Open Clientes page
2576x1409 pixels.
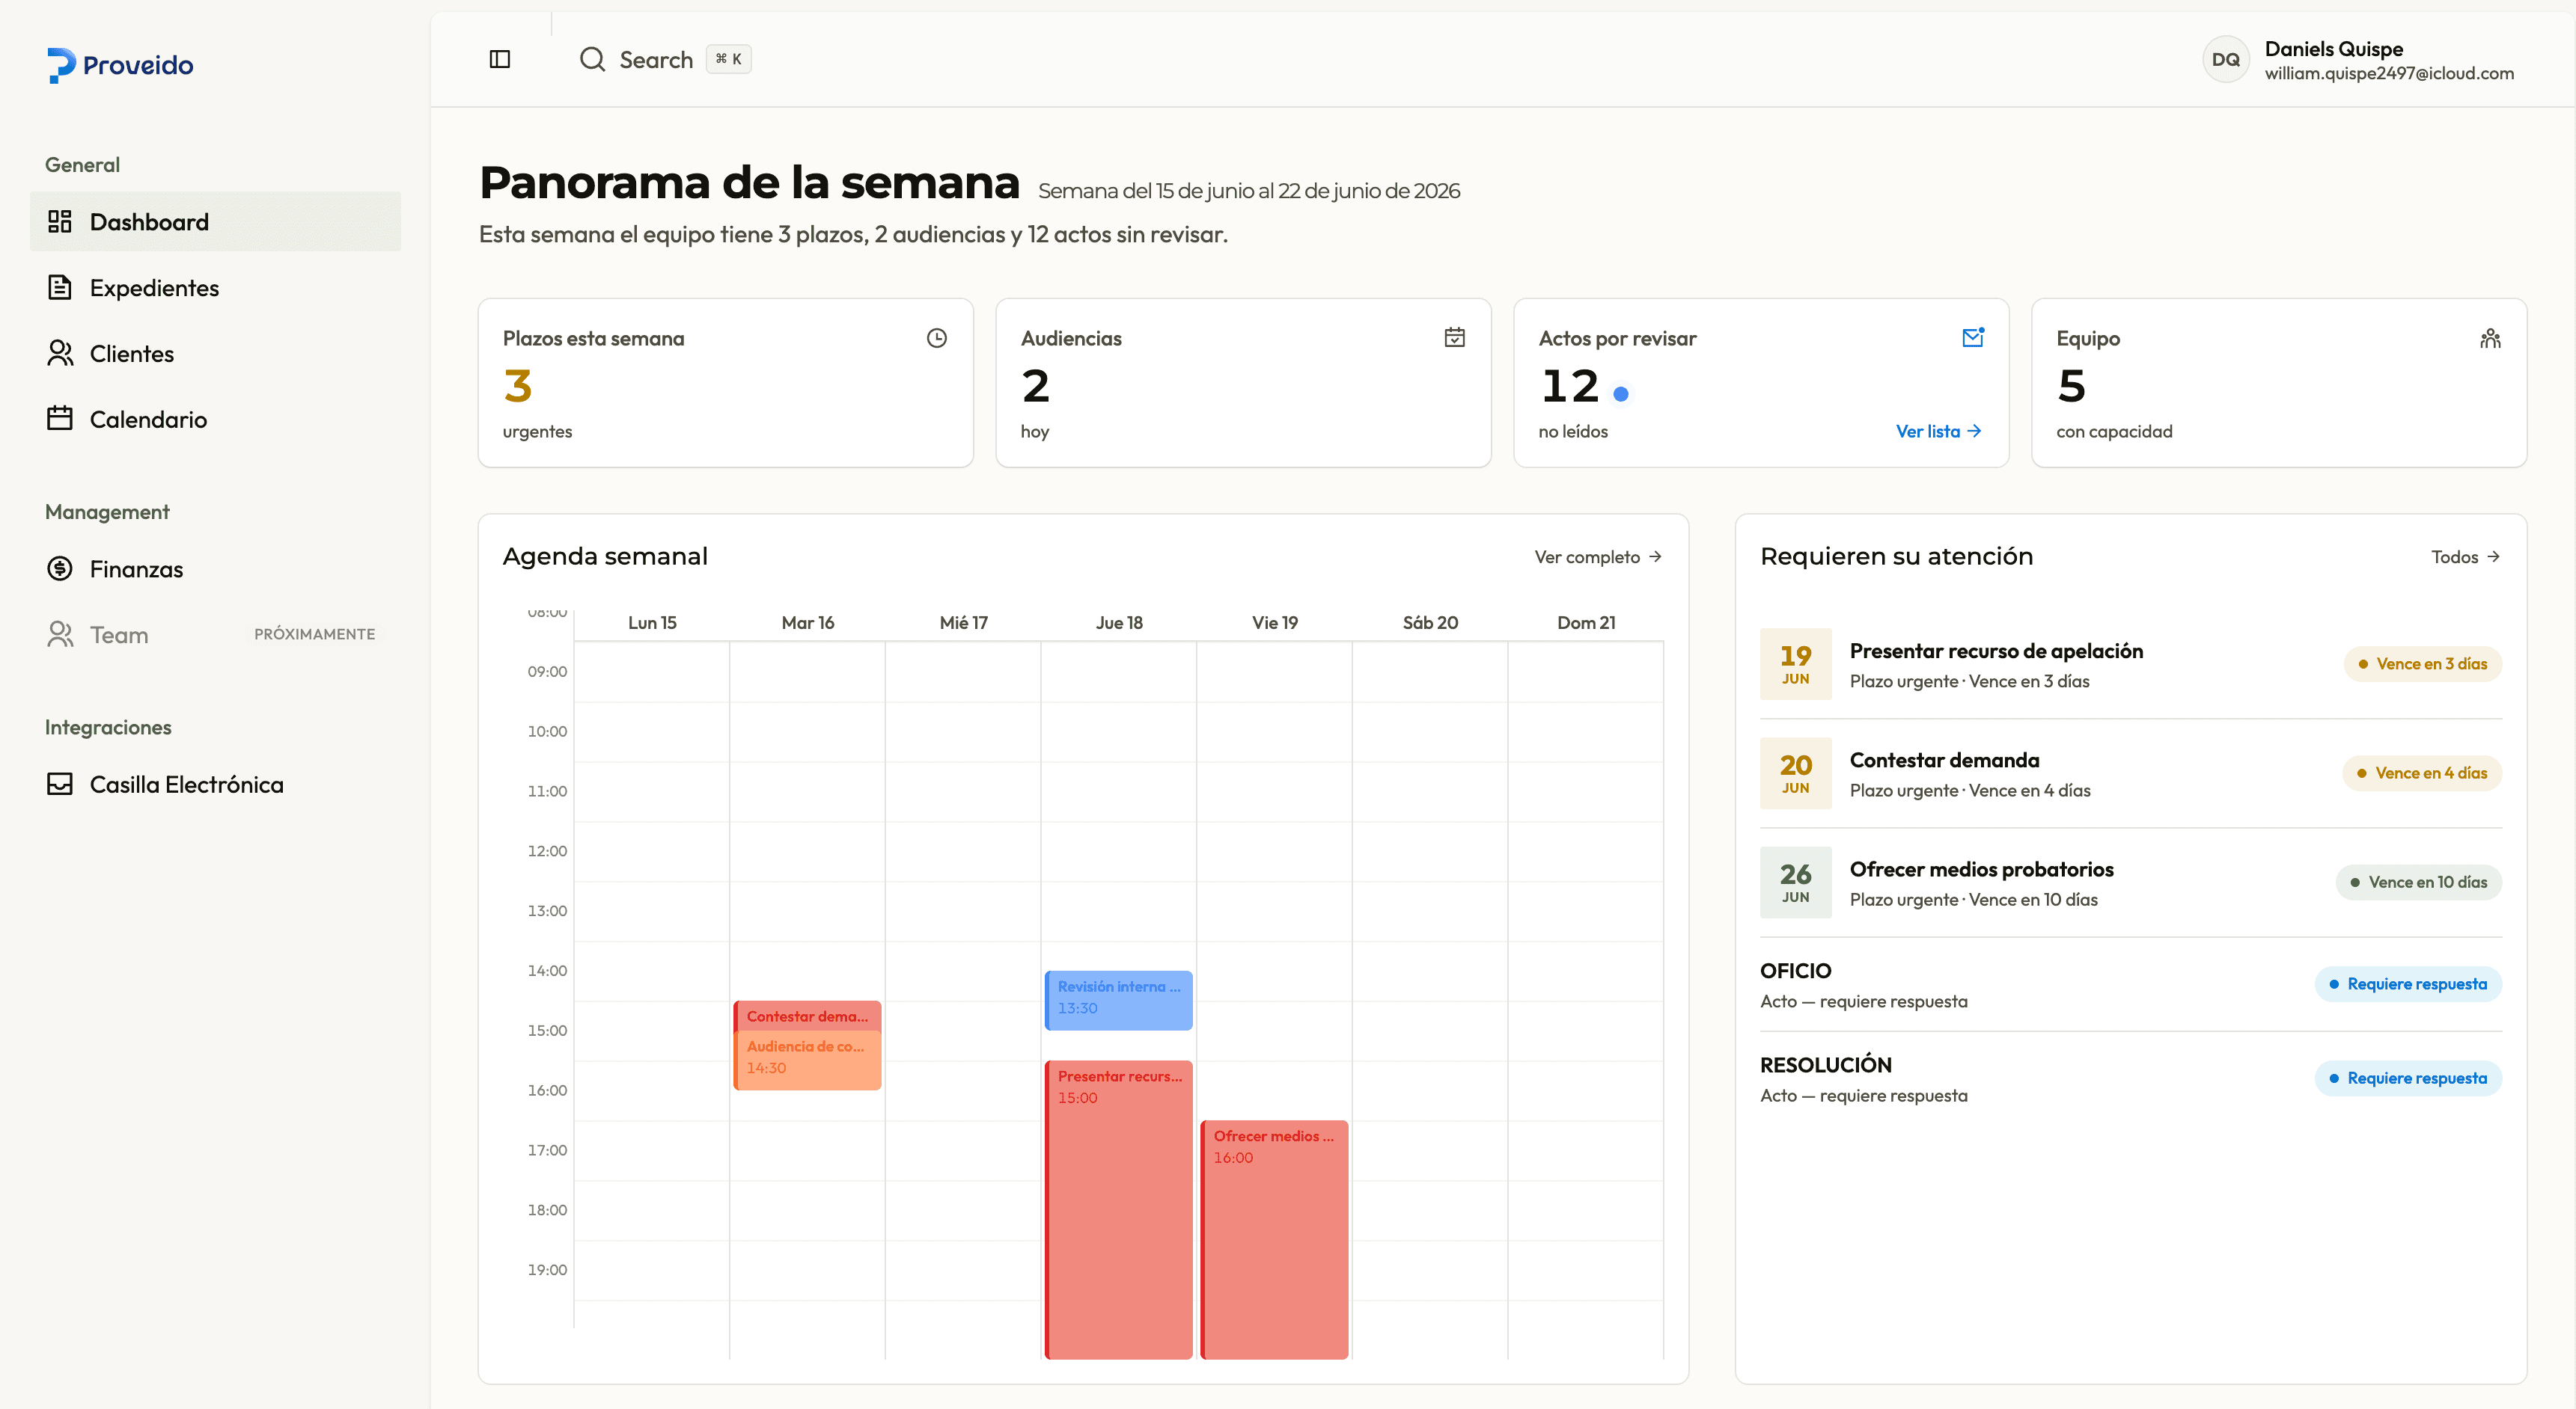point(216,354)
